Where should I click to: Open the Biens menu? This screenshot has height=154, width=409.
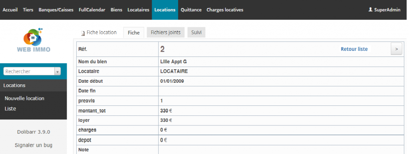point(116,10)
